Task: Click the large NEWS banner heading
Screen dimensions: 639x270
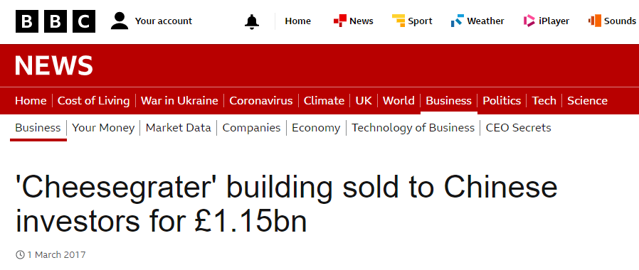Action: coord(54,65)
